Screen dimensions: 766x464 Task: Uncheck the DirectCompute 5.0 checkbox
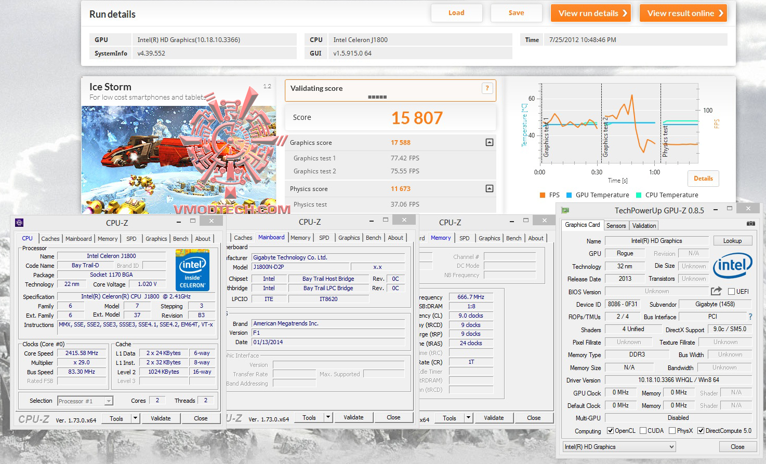pos(701,431)
